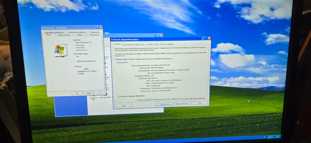
Task: Click the Järjestelmän valmistaja IBM row
Action: 144,76
